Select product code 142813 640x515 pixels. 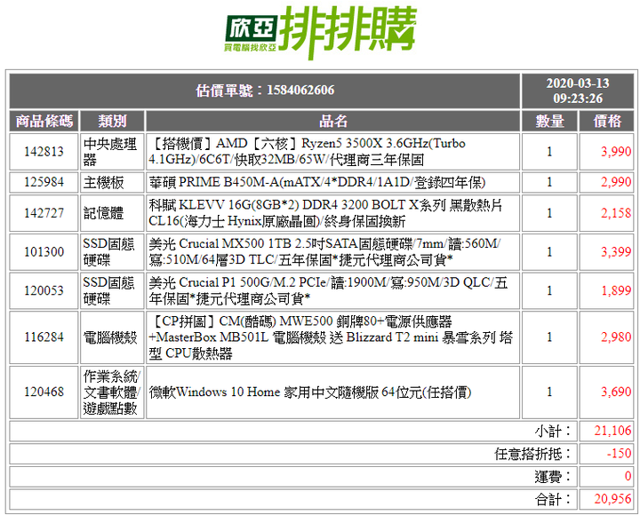pyautogui.click(x=44, y=152)
